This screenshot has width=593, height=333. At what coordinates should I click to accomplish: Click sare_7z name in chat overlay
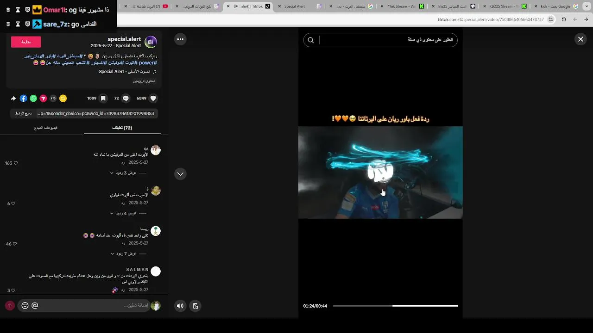coord(56,24)
